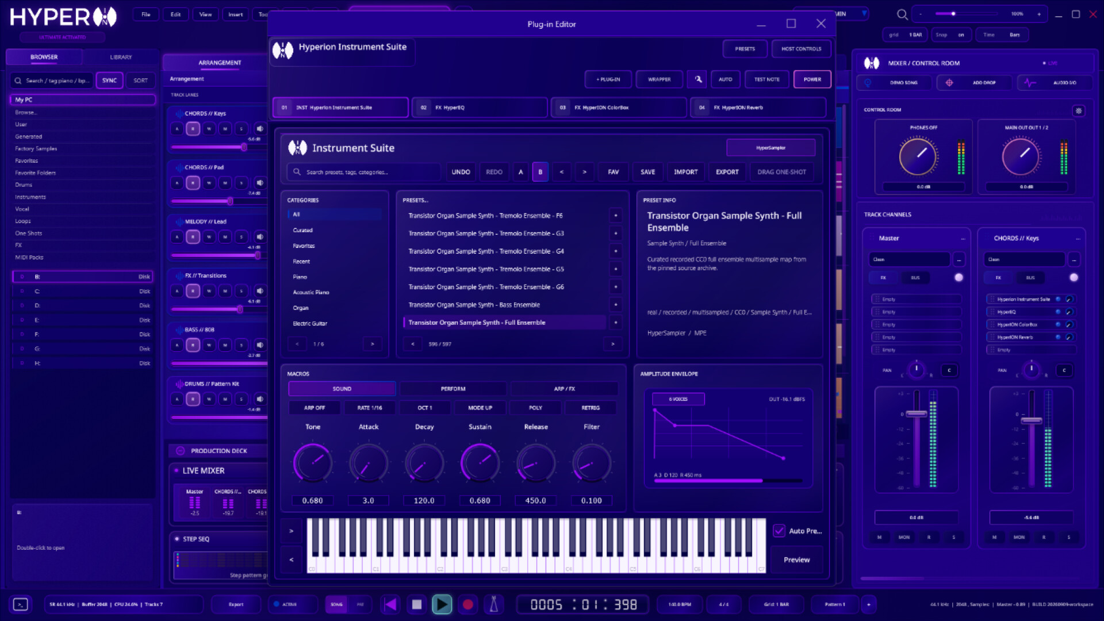Image resolution: width=1104 pixels, height=621 pixels.
Task: Enable mute (M) on CHORDS // Pad lane
Action: coord(225,183)
